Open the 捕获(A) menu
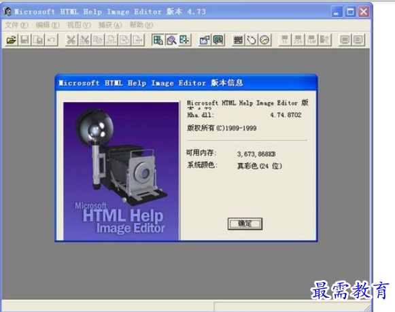The width and height of the screenshot is (395, 312). tap(110, 25)
